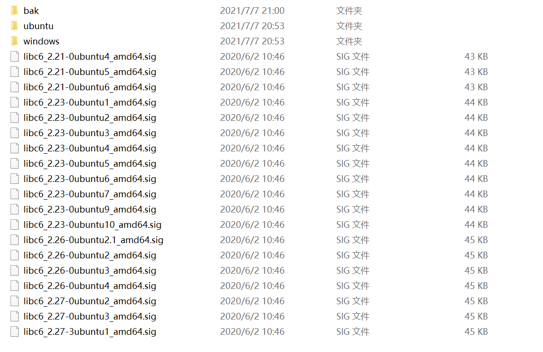Click file icon of libc6_2.26-0ubuntu2.1_amd64.sig

(x=14, y=240)
